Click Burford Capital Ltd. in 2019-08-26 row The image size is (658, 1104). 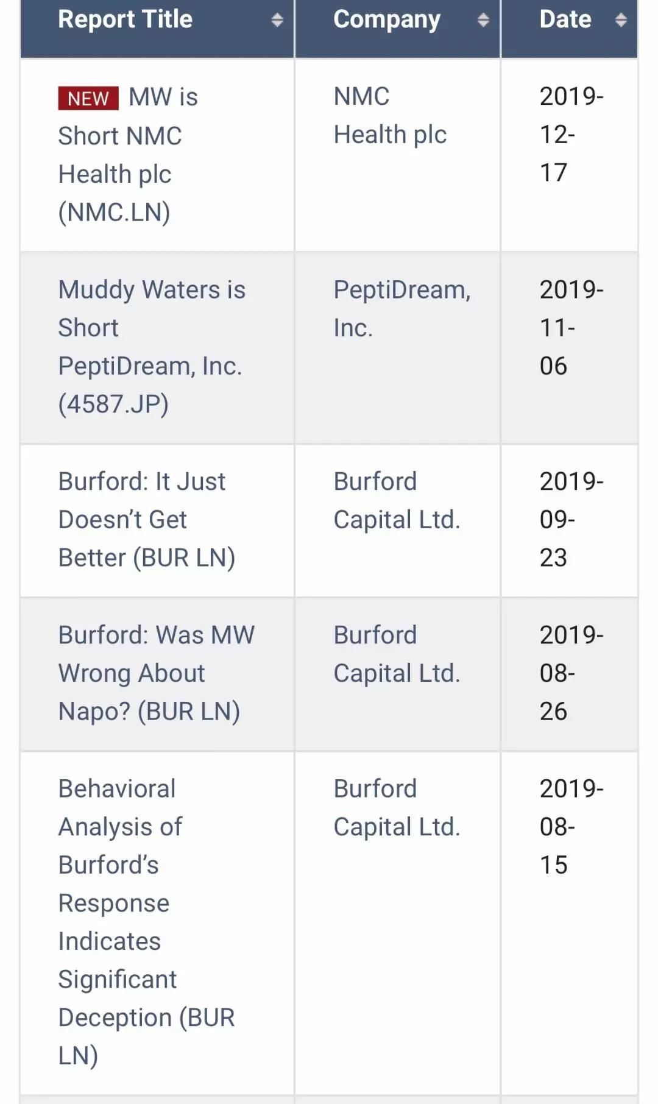397,654
